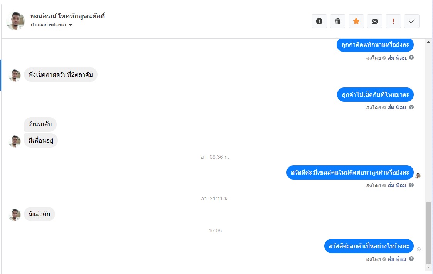Click help icon under last sent message
Image resolution: width=433 pixels, height=274 pixels.
411,259
